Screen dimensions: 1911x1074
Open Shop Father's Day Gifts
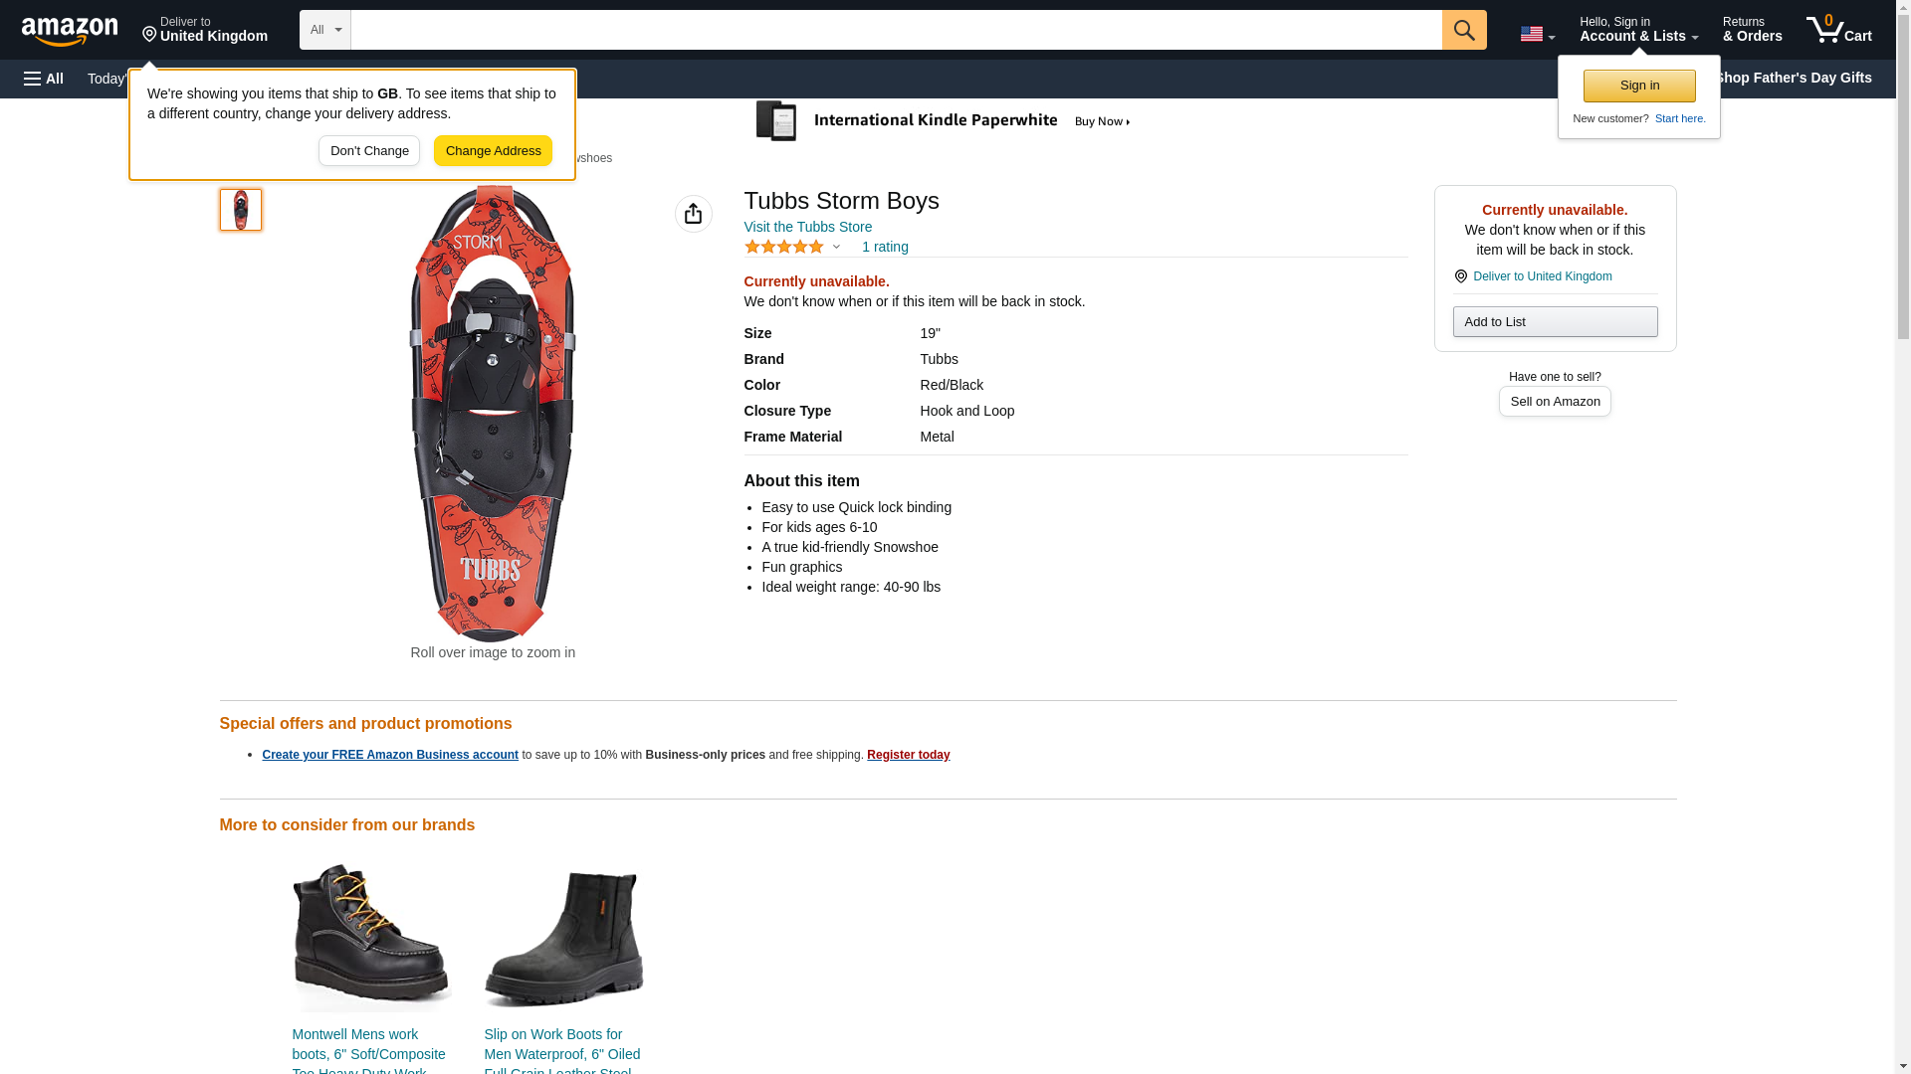[x=1794, y=78]
